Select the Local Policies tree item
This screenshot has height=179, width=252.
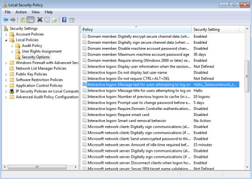click(27, 40)
